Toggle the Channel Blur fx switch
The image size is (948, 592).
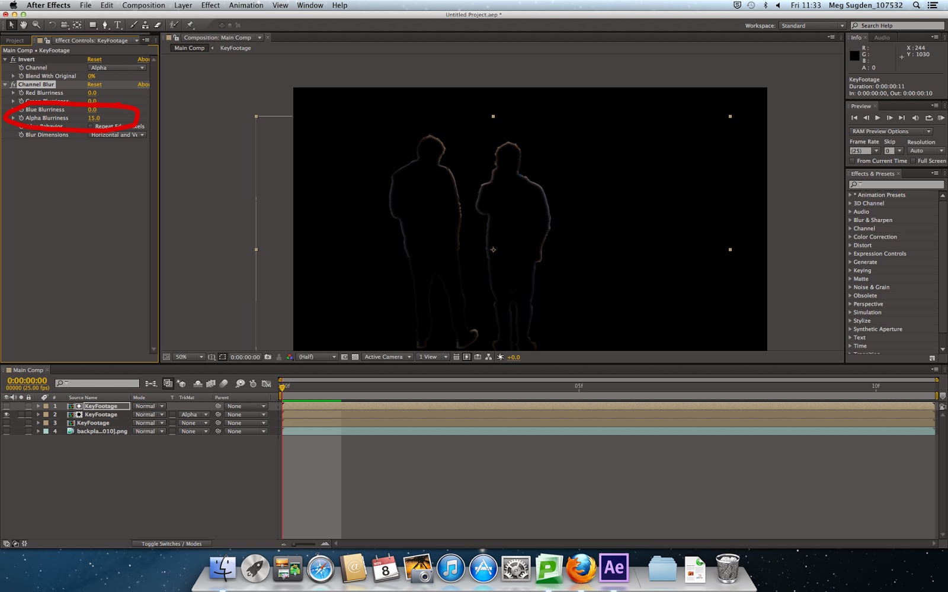click(13, 85)
